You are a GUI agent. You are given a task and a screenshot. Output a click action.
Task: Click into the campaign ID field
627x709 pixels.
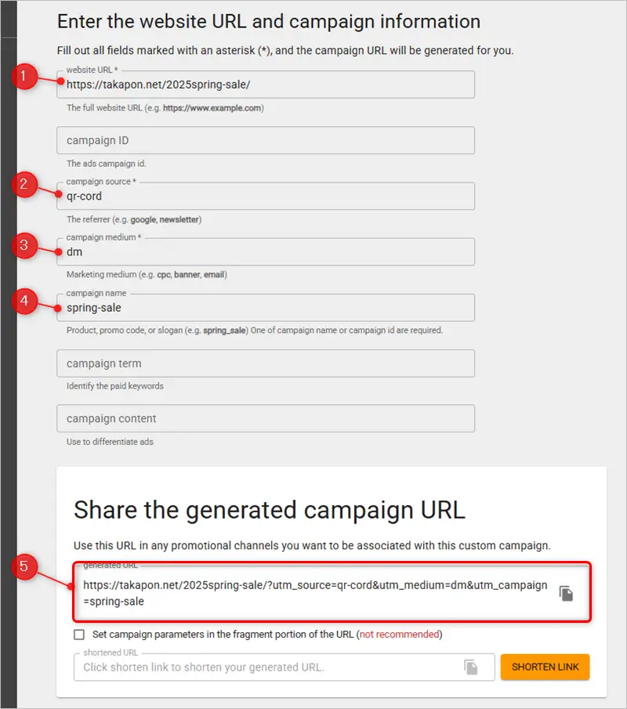pyautogui.click(x=266, y=141)
